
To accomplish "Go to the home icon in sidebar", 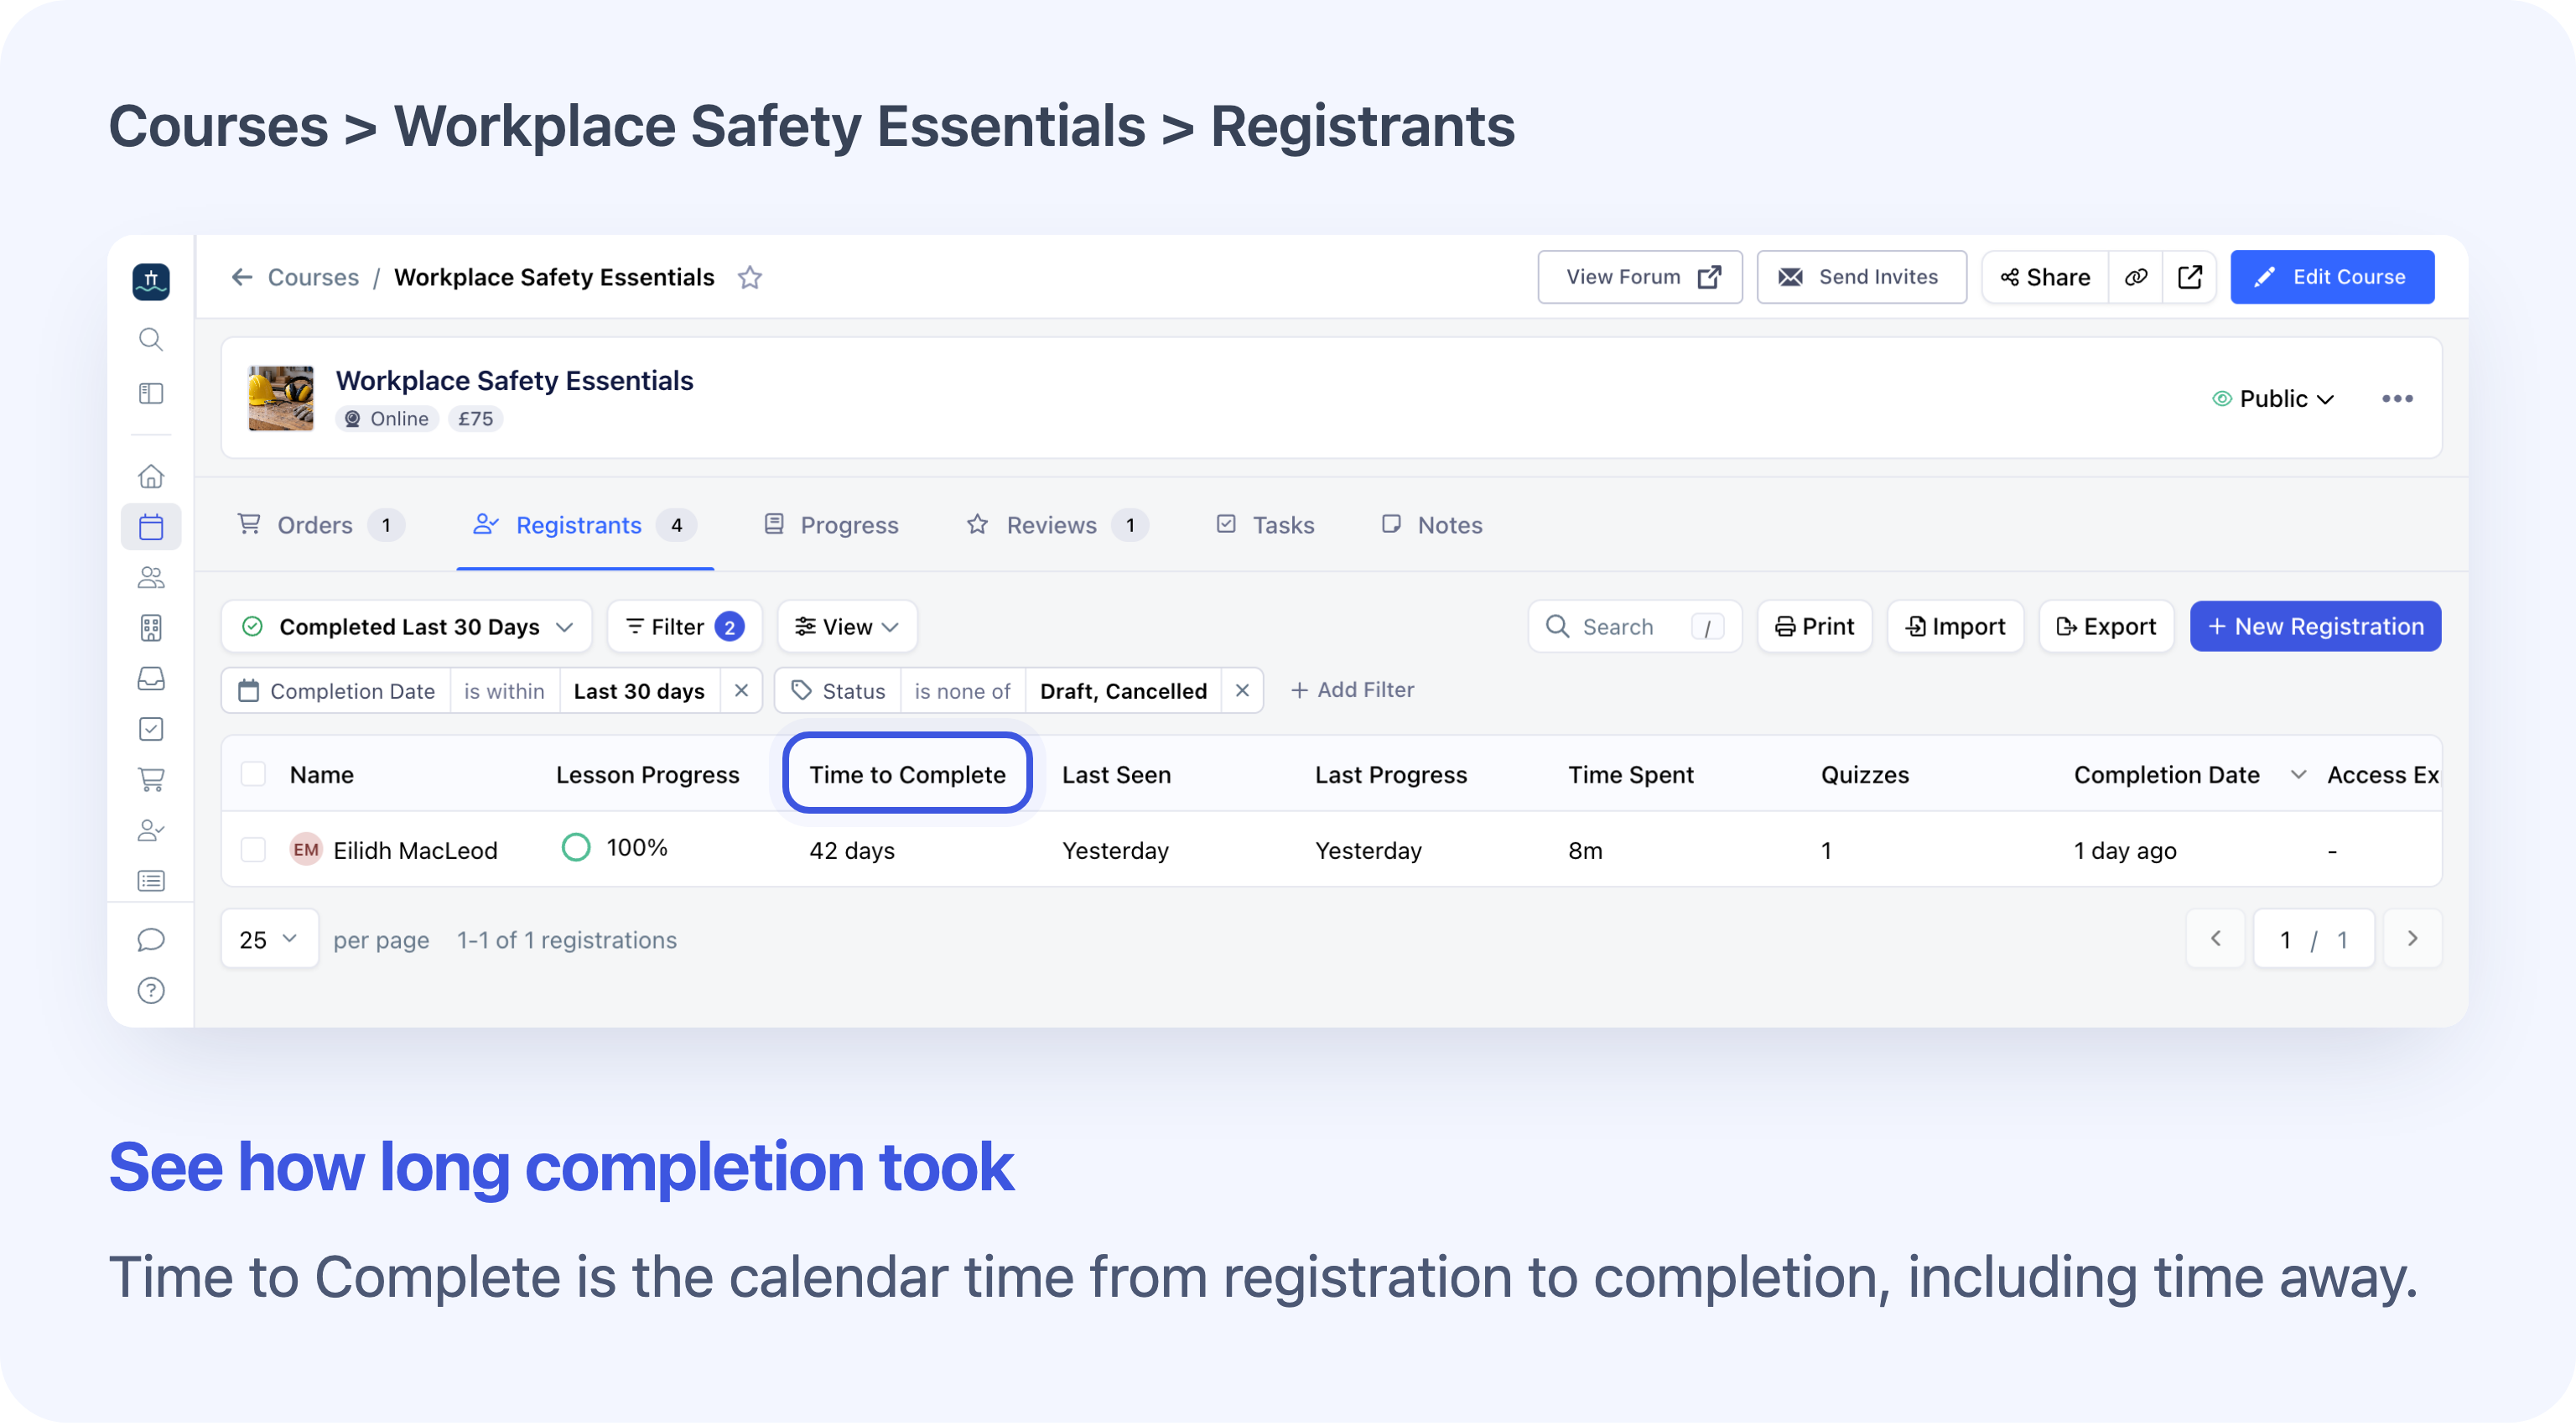I will pyautogui.click(x=151, y=476).
